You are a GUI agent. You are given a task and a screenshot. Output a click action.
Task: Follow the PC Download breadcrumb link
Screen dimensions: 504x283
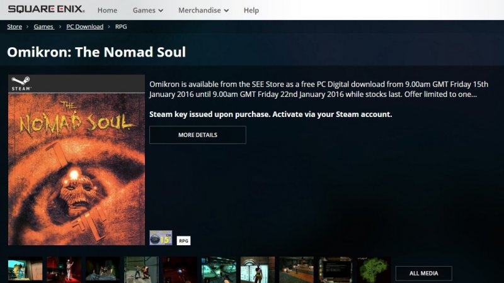pos(85,26)
